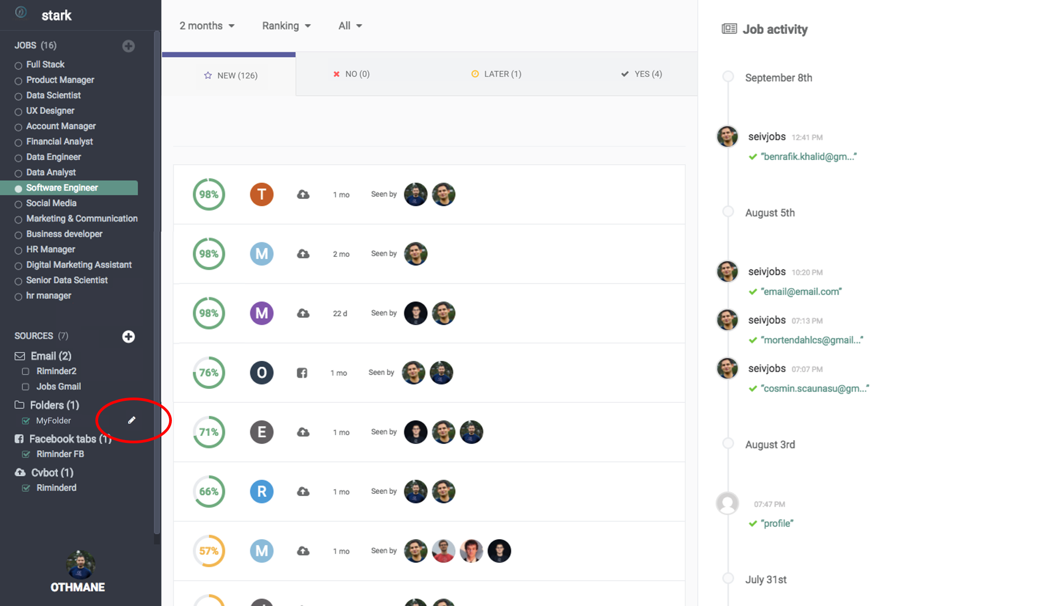Viewport: 1056px width, 606px height.
Task: Expand the All filter dropdown
Action: tap(350, 26)
